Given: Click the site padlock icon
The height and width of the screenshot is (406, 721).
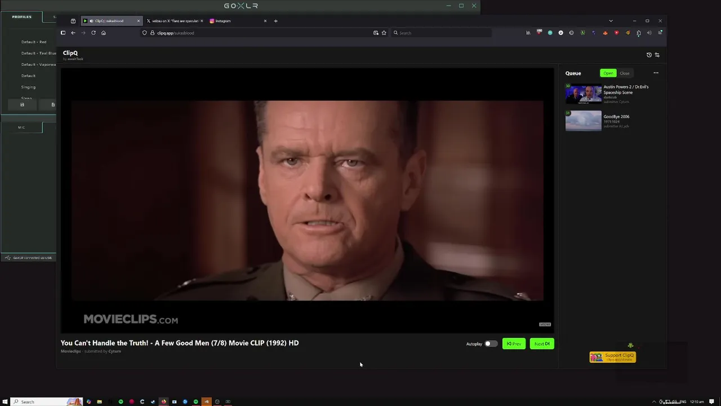Looking at the screenshot, I should pyautogui.click(x=152, y=33).
